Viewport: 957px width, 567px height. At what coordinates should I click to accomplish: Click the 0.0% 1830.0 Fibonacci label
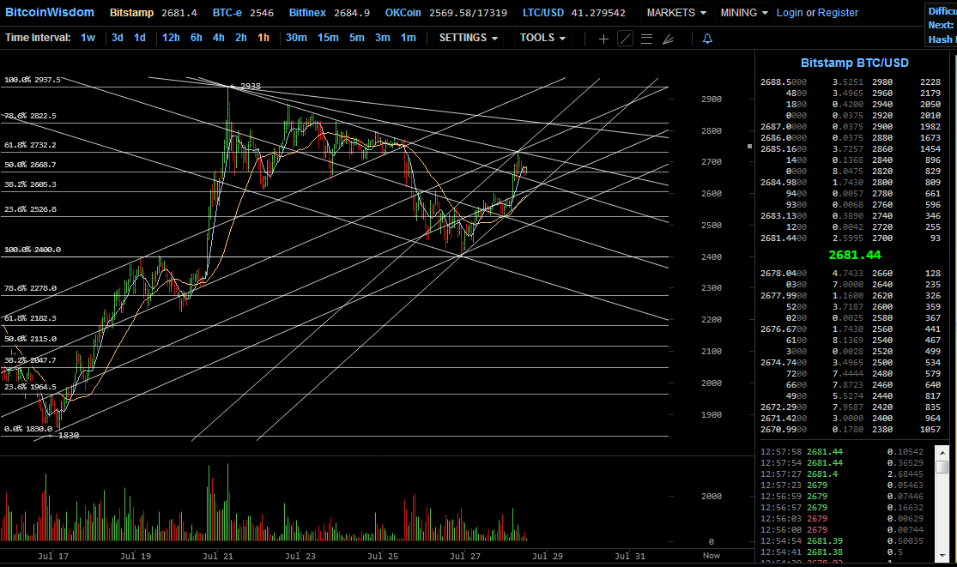pos(28,429)
